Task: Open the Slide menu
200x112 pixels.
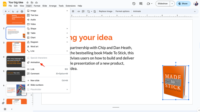Action: coord(45,6)
